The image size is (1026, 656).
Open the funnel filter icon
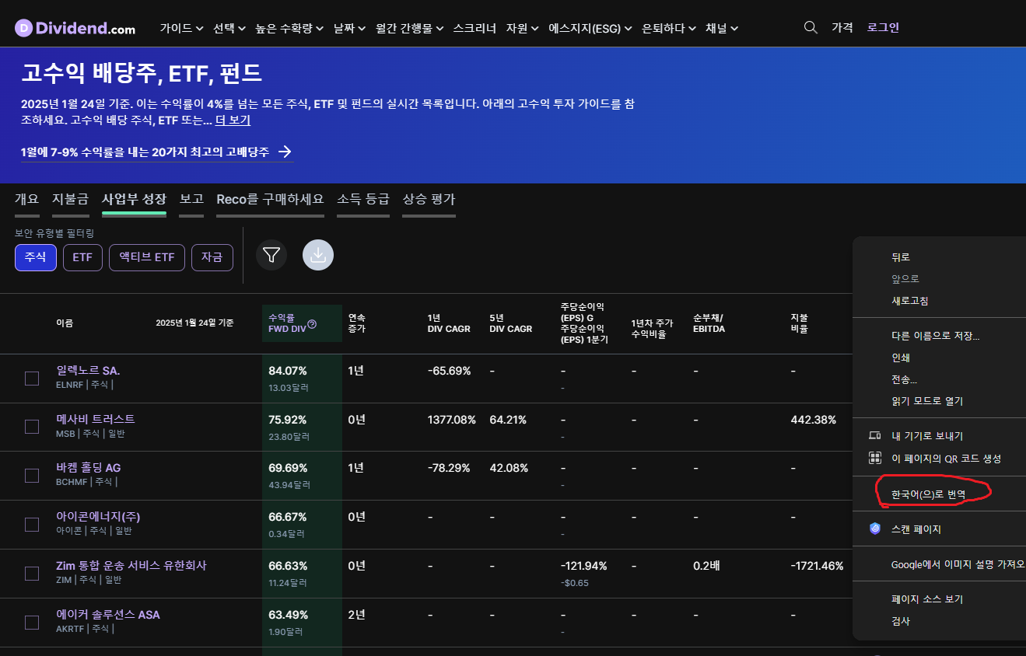tap(271, 255)
